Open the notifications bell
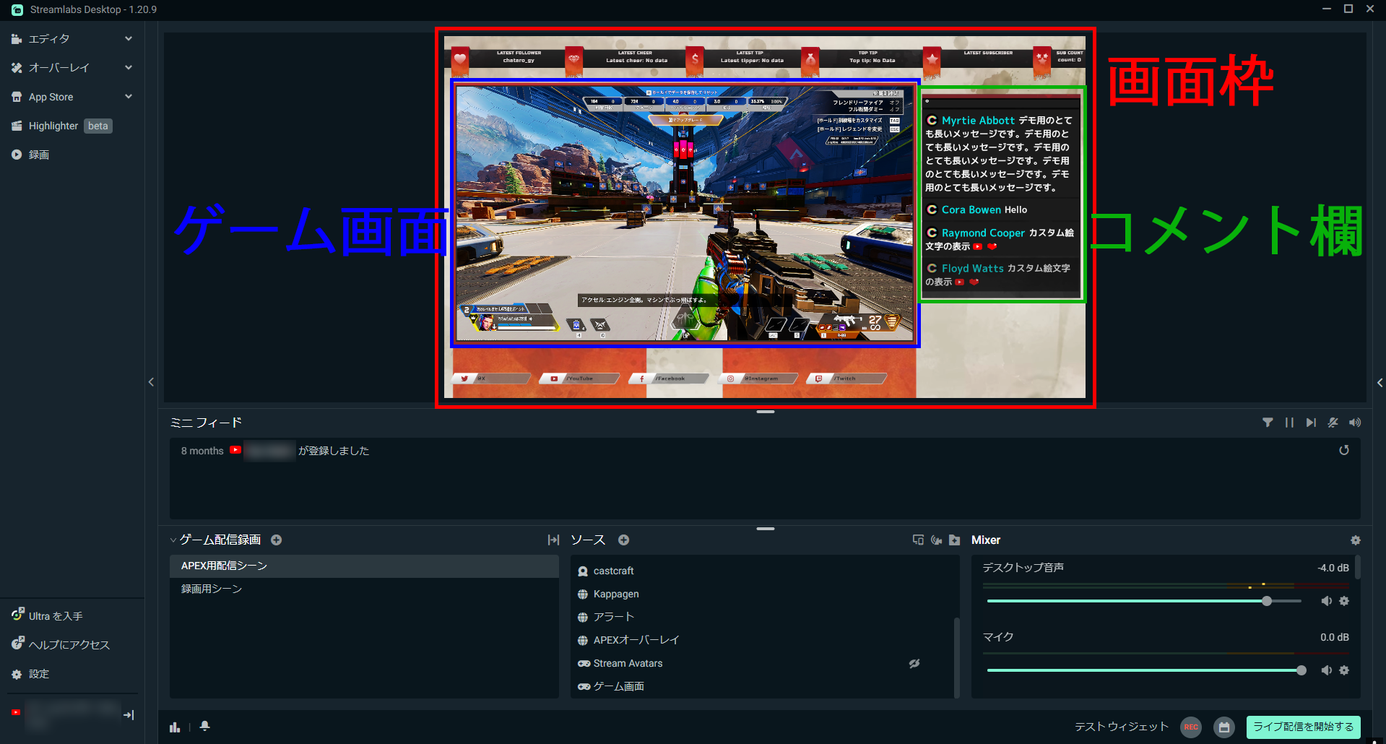1386x744 pixels. click(x=205, y=726)
